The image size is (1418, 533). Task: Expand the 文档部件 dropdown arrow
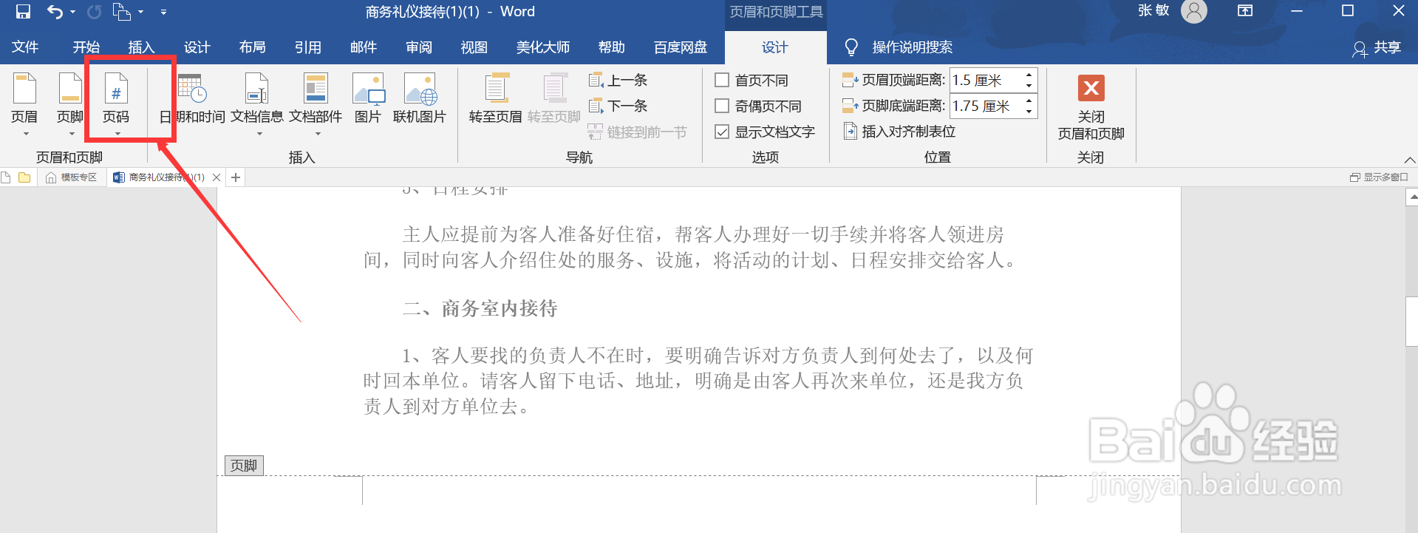point(318,134)
